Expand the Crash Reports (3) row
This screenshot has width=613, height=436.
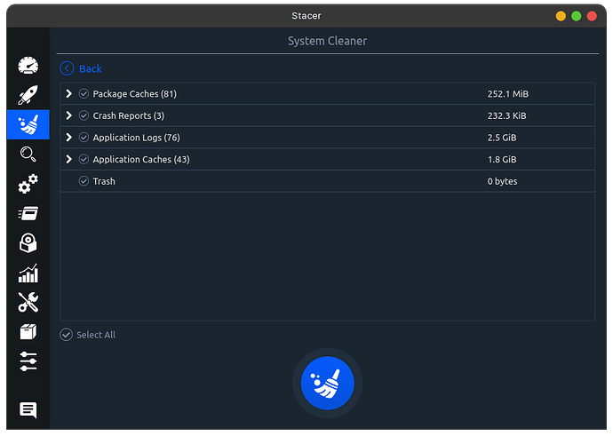click(68, 115)
